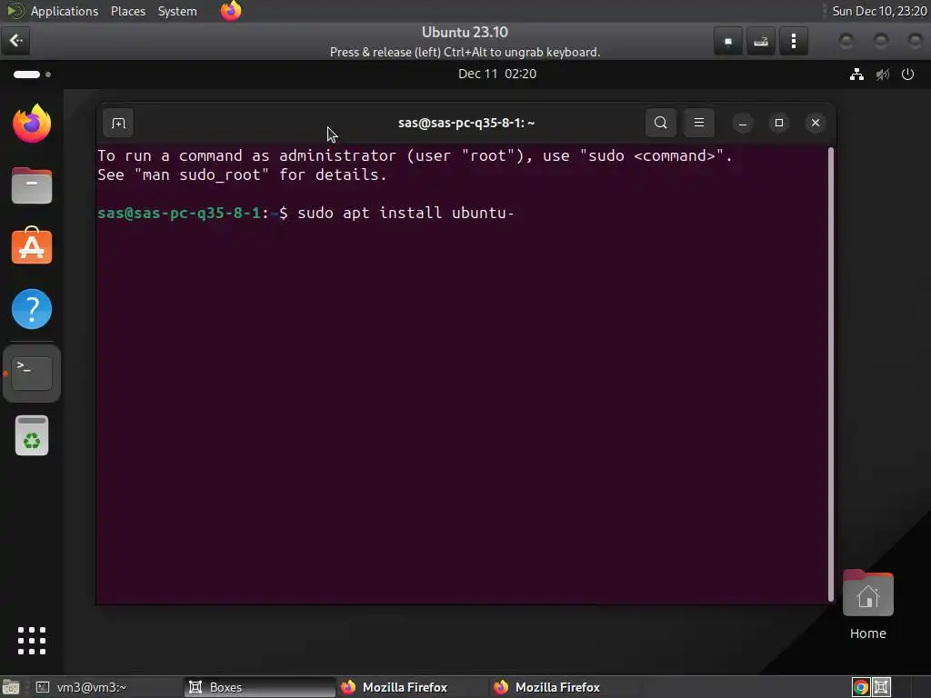Click the guest muted volume icon
This screenshot has height=698, width=931.
pyautogui.click(x=883, y=75)
